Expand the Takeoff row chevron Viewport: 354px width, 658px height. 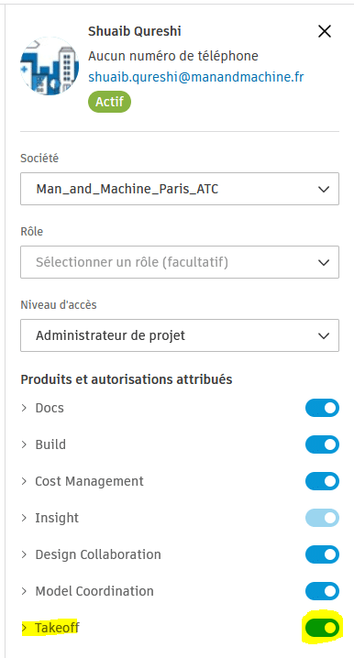[24, 628]
